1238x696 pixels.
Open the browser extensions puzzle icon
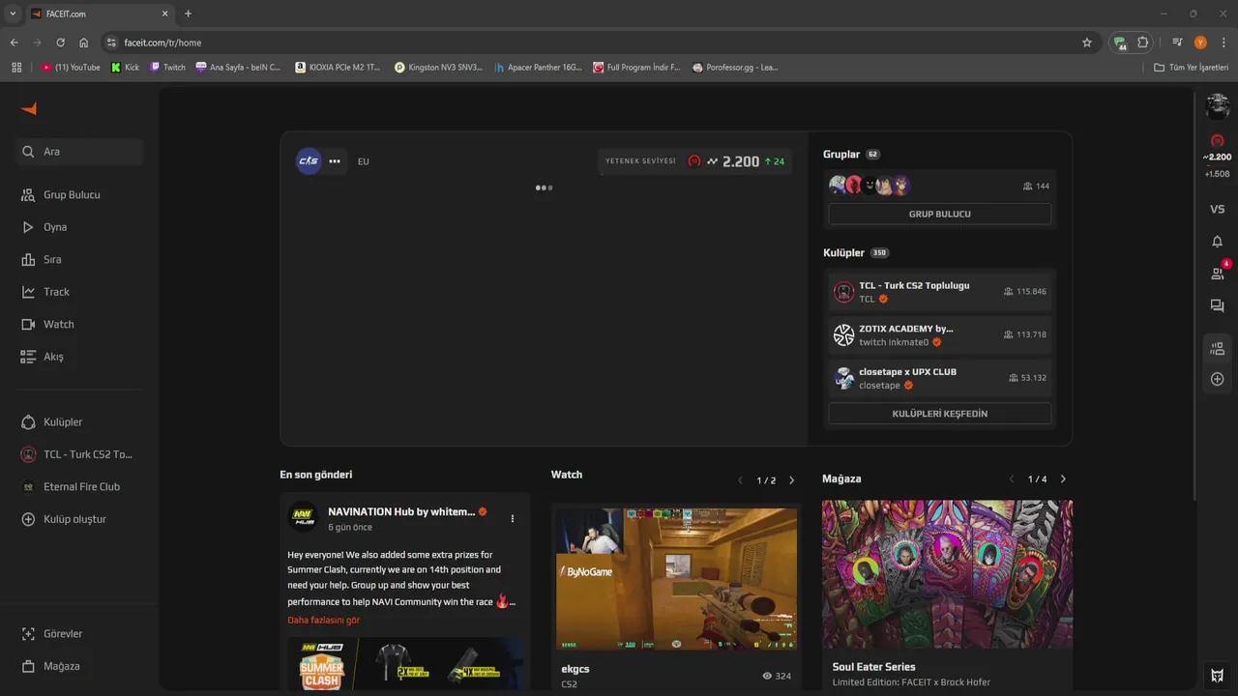1142,43
